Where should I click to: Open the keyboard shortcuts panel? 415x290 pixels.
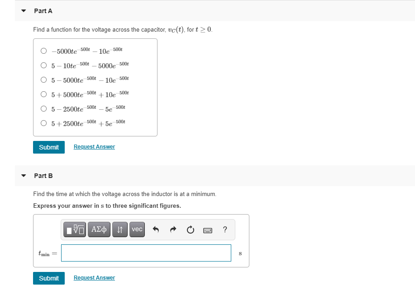[x=207, y=229]
